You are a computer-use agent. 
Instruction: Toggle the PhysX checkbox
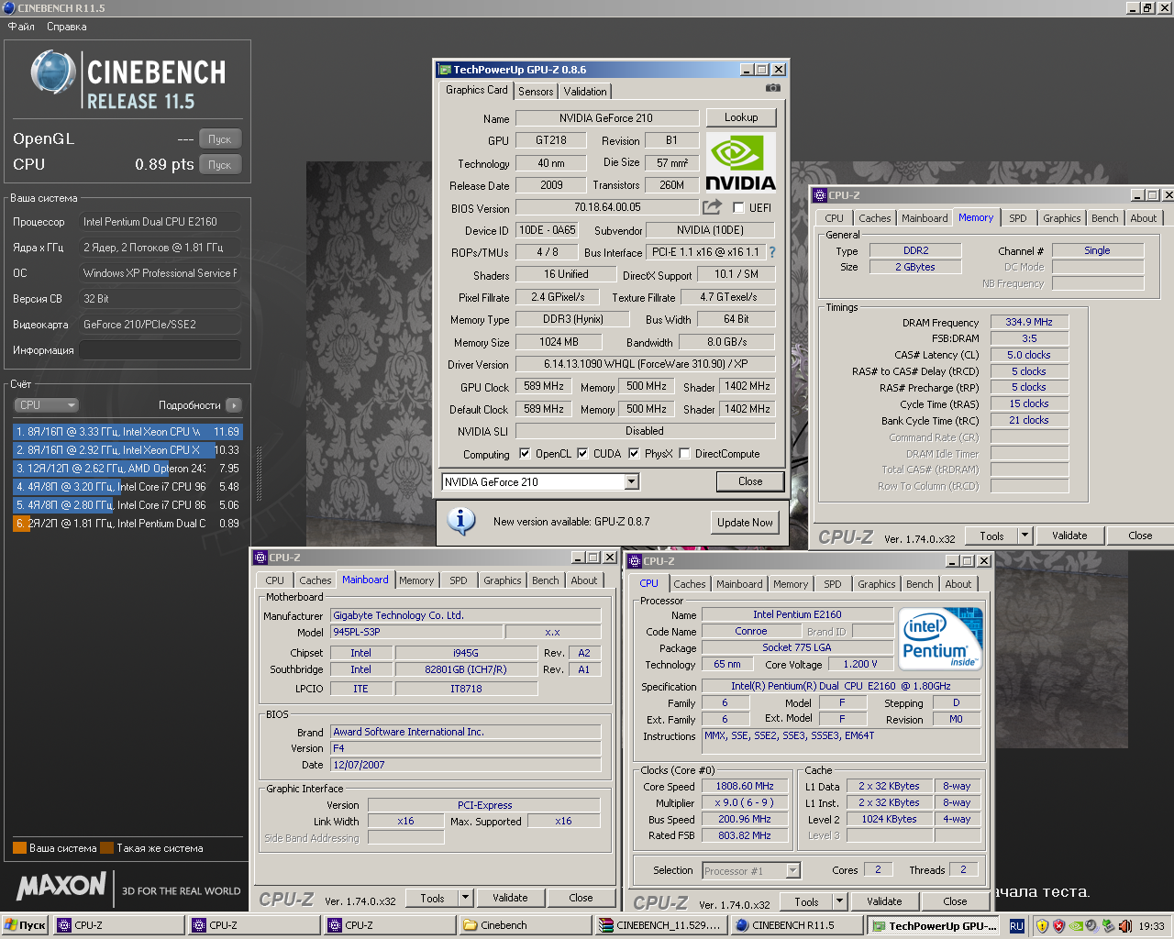pyautogui.click(x=634, y=453)
